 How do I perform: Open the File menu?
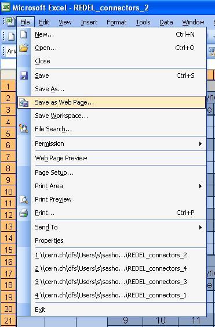(25, 22)
